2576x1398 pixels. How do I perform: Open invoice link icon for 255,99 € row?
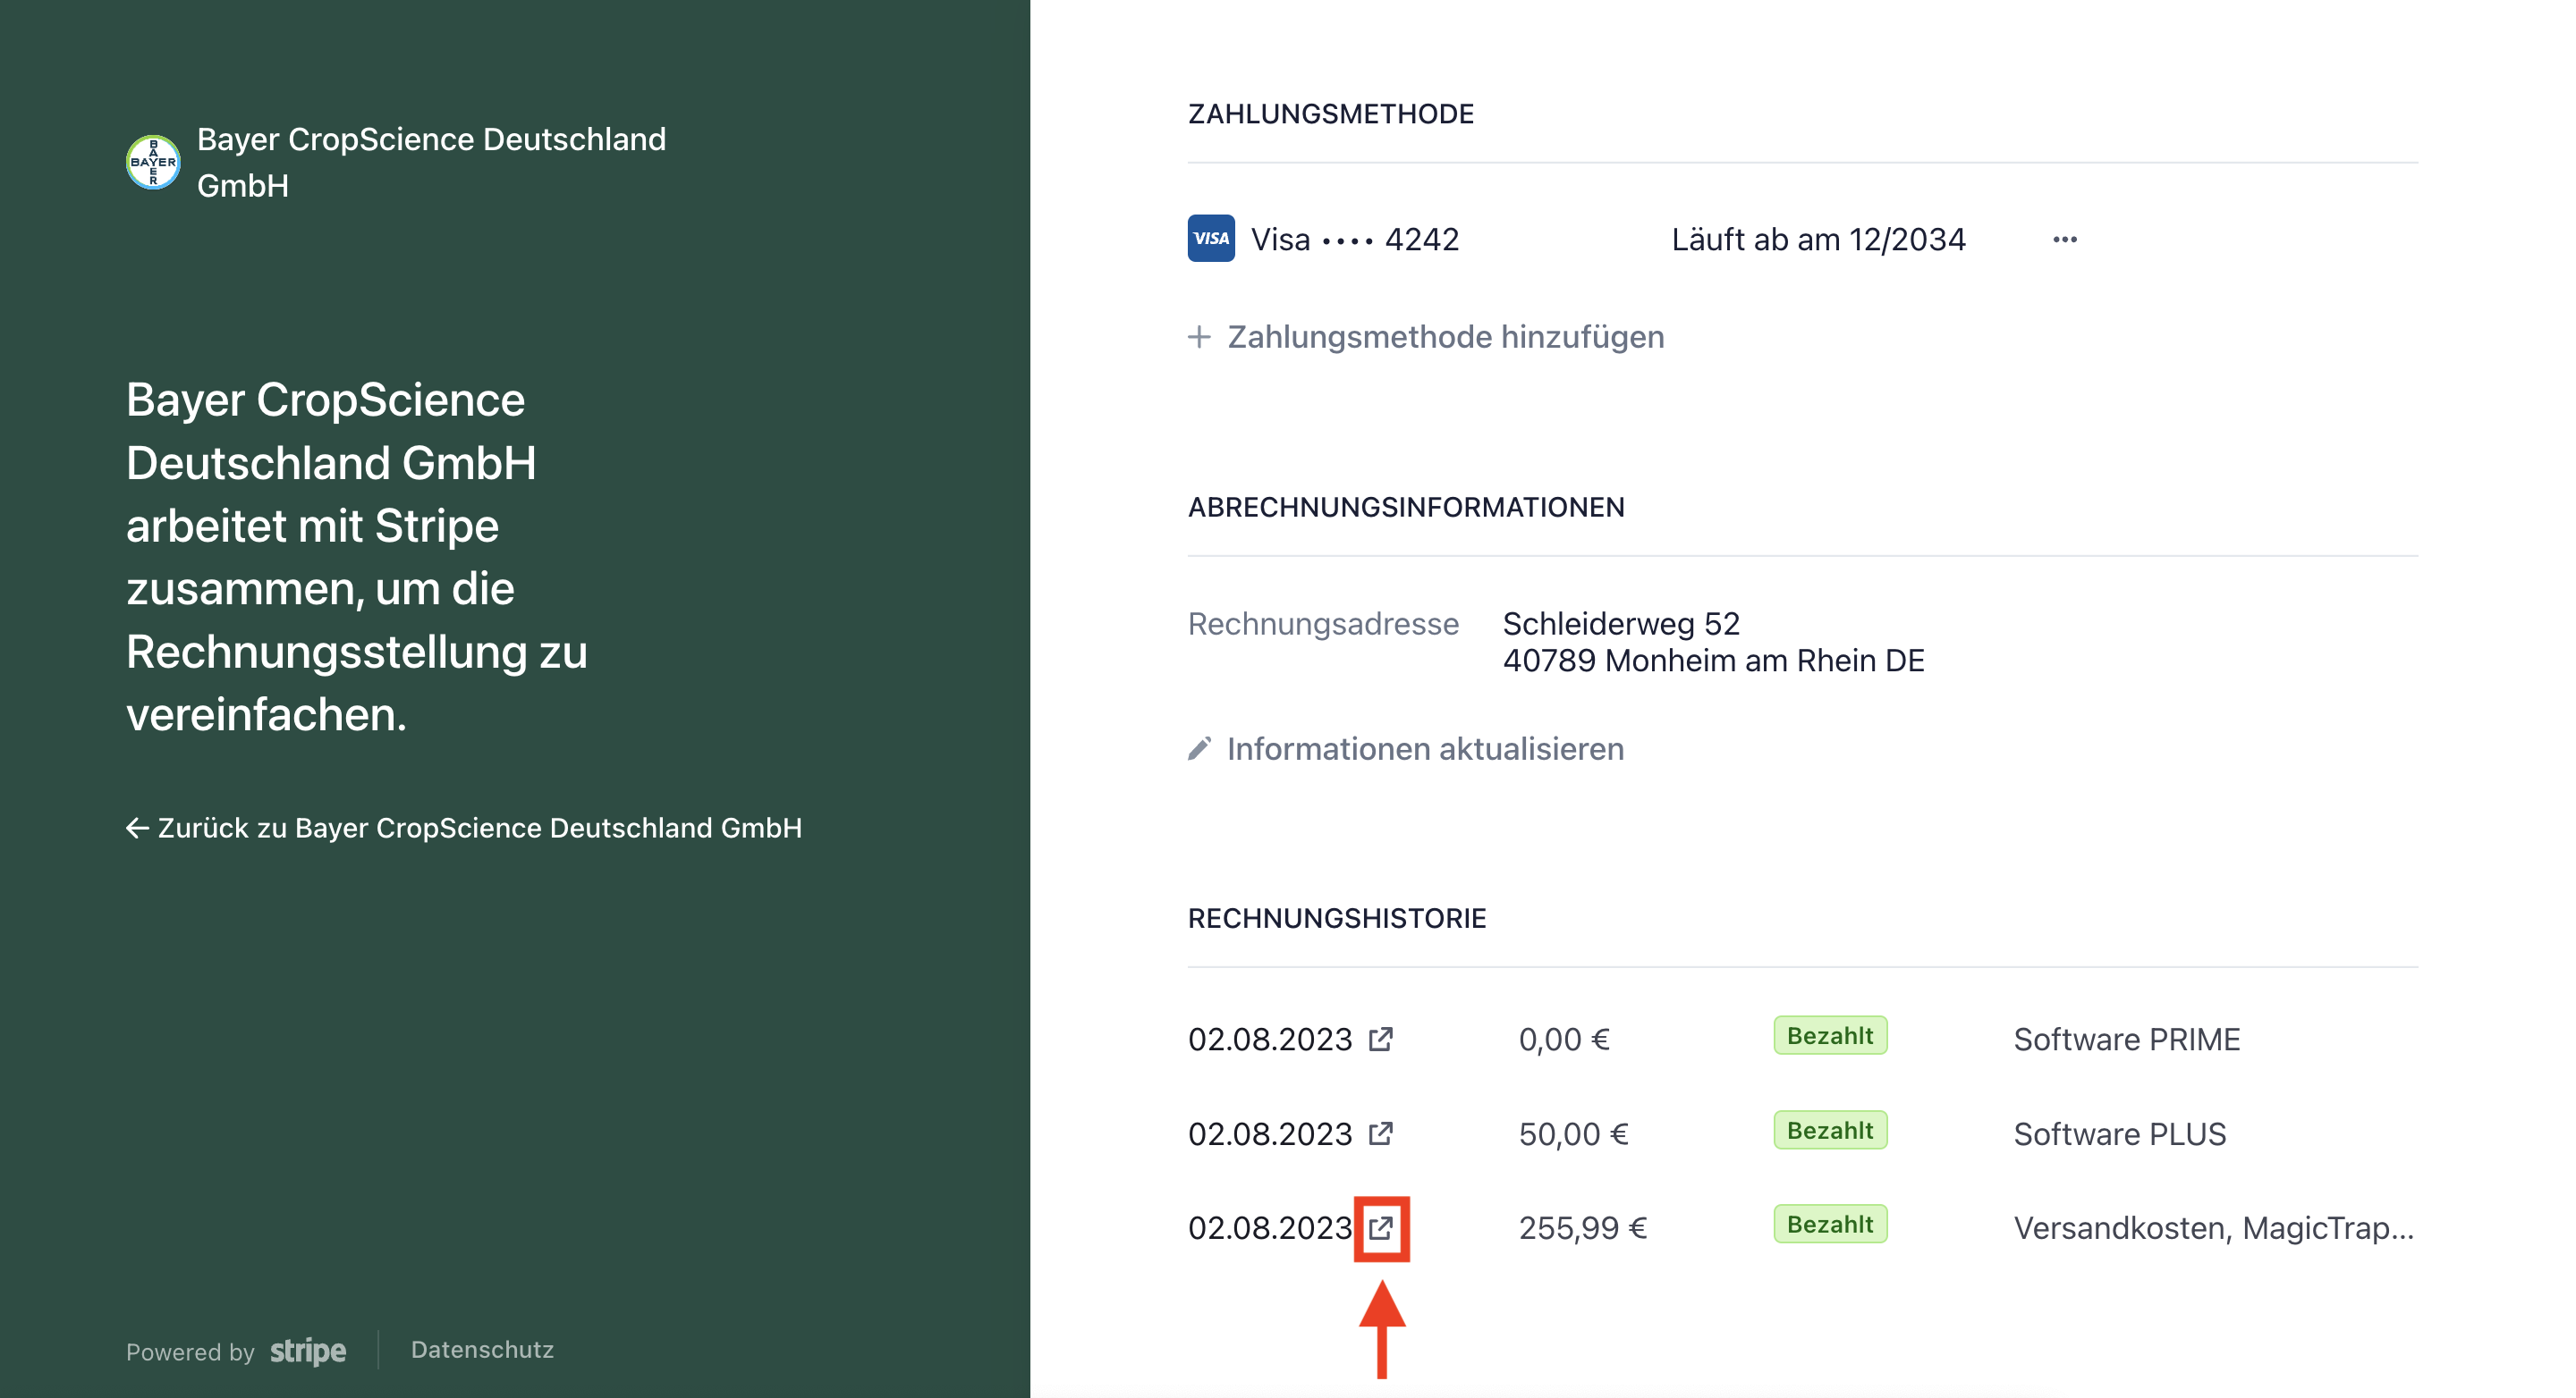pos(1381,1228)
